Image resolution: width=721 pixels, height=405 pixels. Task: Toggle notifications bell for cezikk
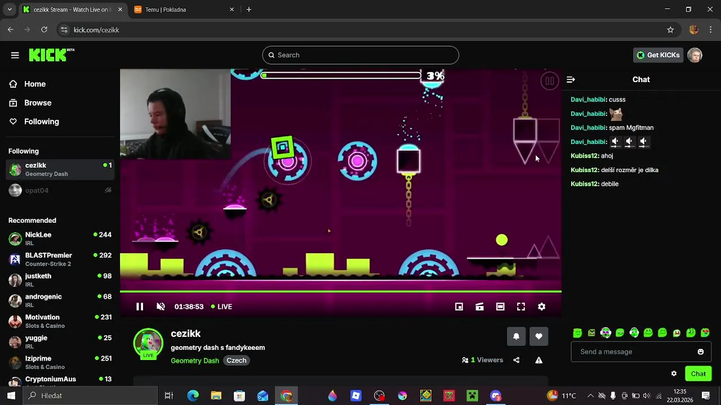point(516,336)
